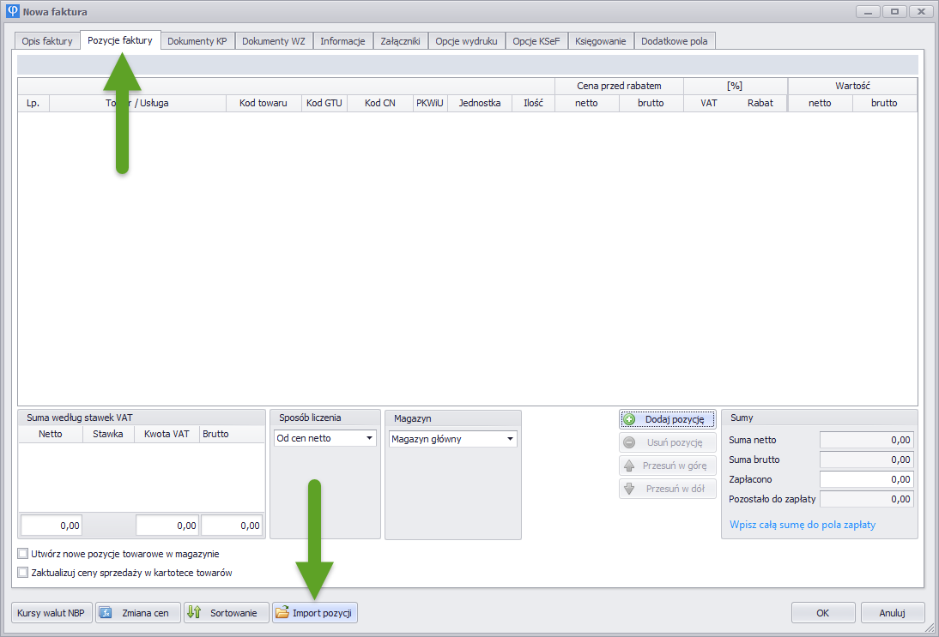Click the Import pozycji folder icon

tap(282, 613)
